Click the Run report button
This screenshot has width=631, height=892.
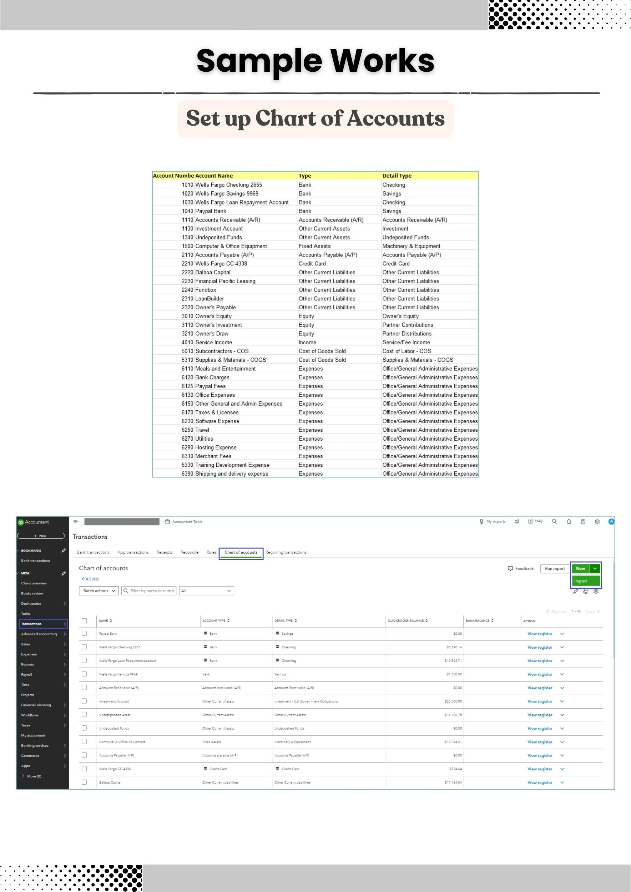pos(555,568)
